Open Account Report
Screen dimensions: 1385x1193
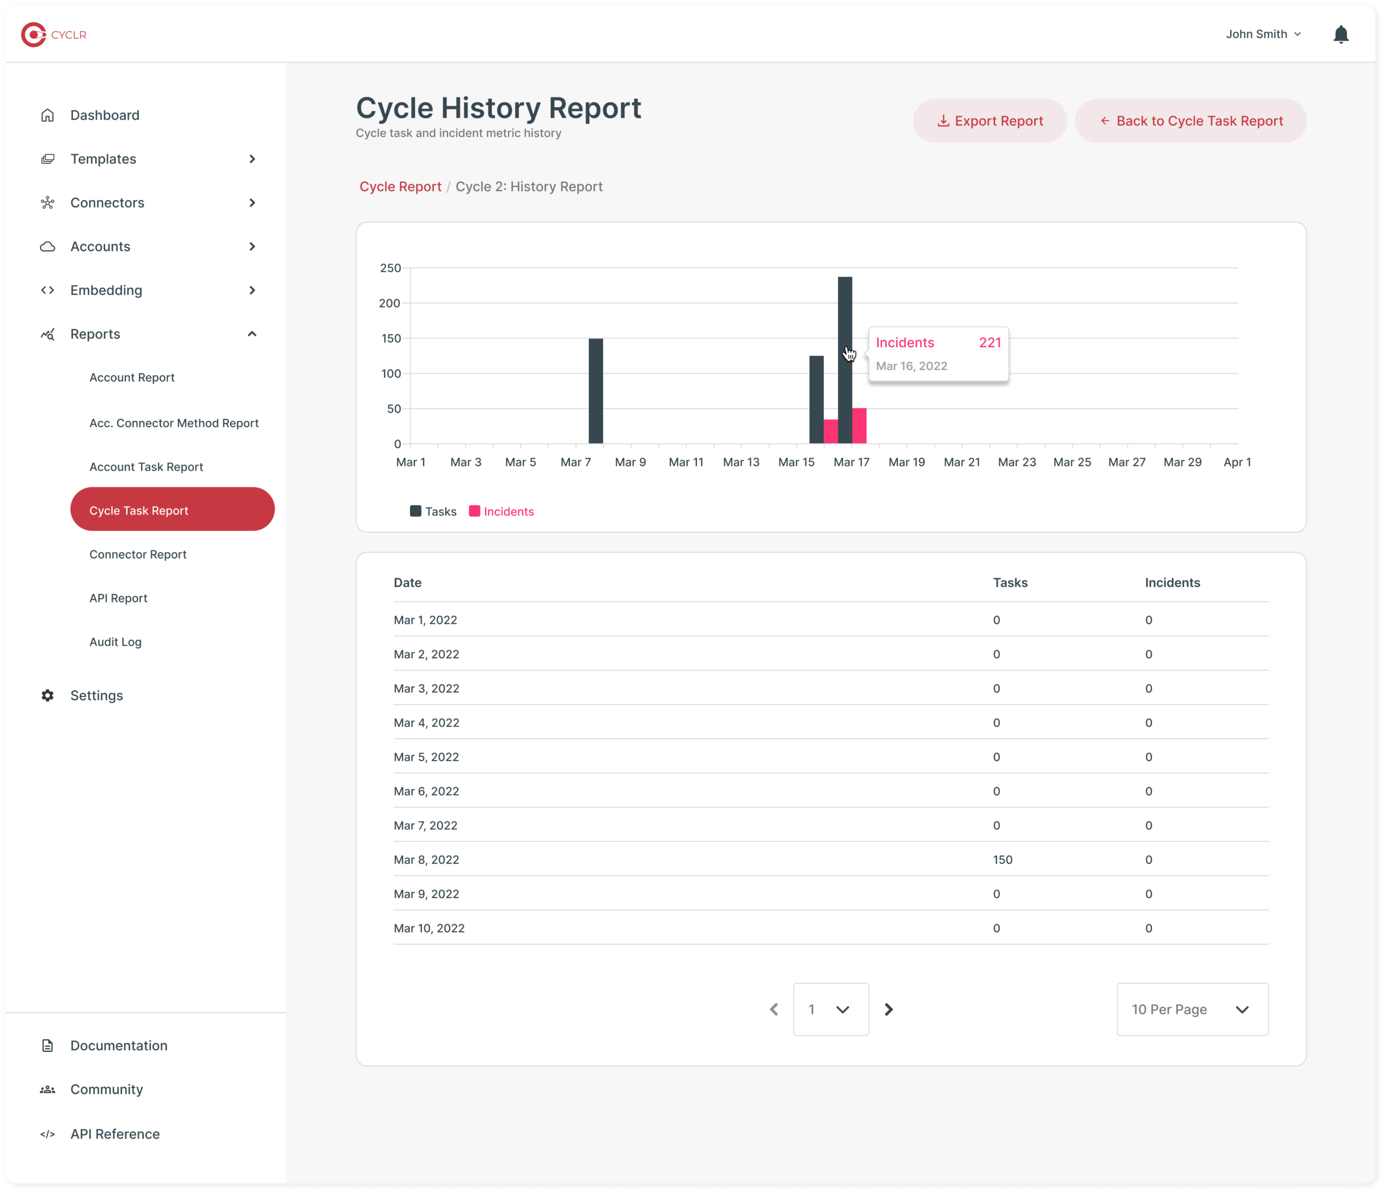point(131,378)
